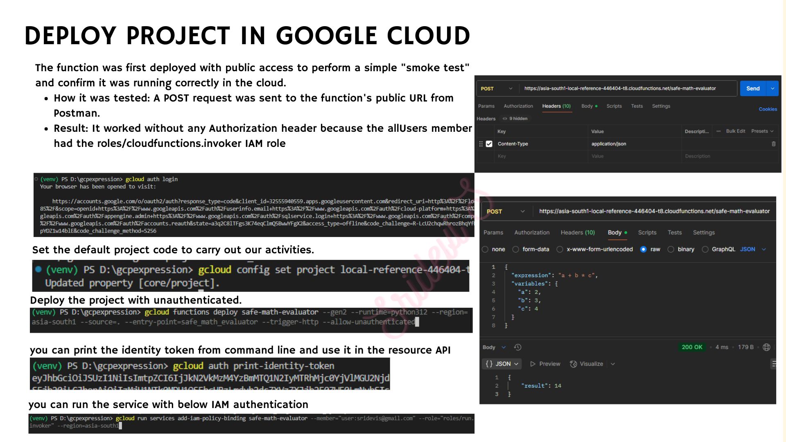Select the form-data radio button
The width and height of the screenshot is (786, 442).
point(516,249)
